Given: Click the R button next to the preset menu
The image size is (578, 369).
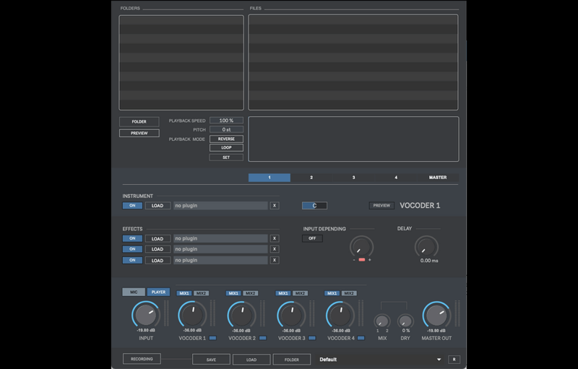Looking at the screenshot, I should click(x=454, y=360).
